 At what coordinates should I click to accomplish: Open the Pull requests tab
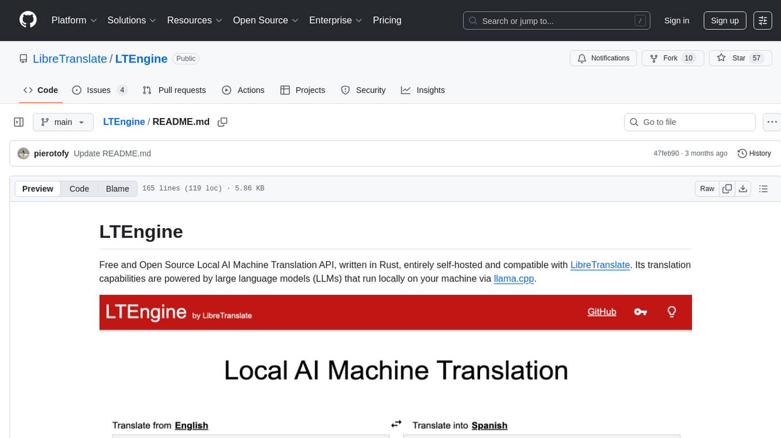(x=174, y=90)
